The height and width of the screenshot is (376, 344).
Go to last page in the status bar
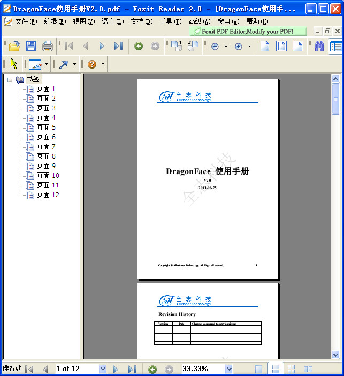click(132, 369)
